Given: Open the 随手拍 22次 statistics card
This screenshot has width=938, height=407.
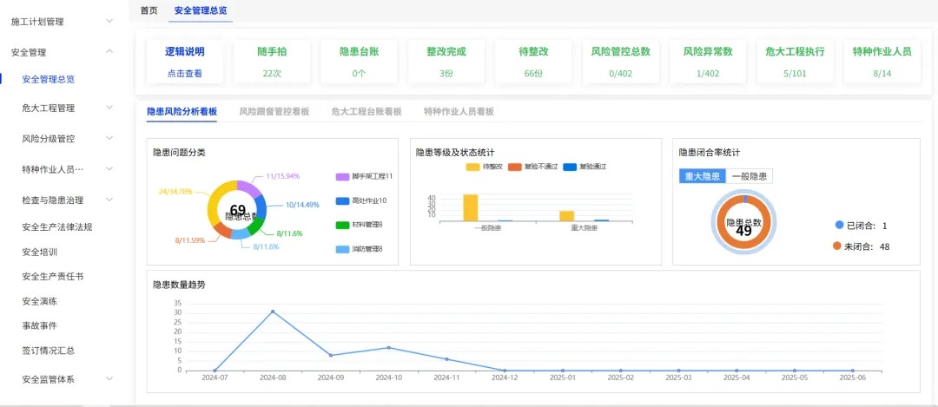Looking at the screenshot, I should [x=272, y=61].
